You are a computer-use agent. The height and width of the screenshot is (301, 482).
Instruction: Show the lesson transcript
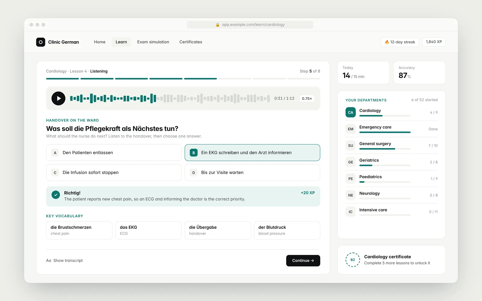64,261
